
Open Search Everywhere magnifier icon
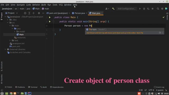pyautogui.click(x=158, y=9)
